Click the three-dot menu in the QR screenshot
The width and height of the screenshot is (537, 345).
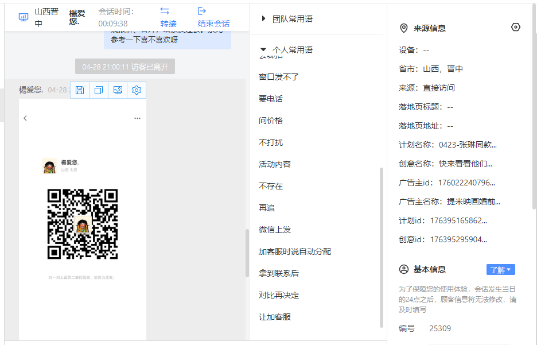point(137,118)
